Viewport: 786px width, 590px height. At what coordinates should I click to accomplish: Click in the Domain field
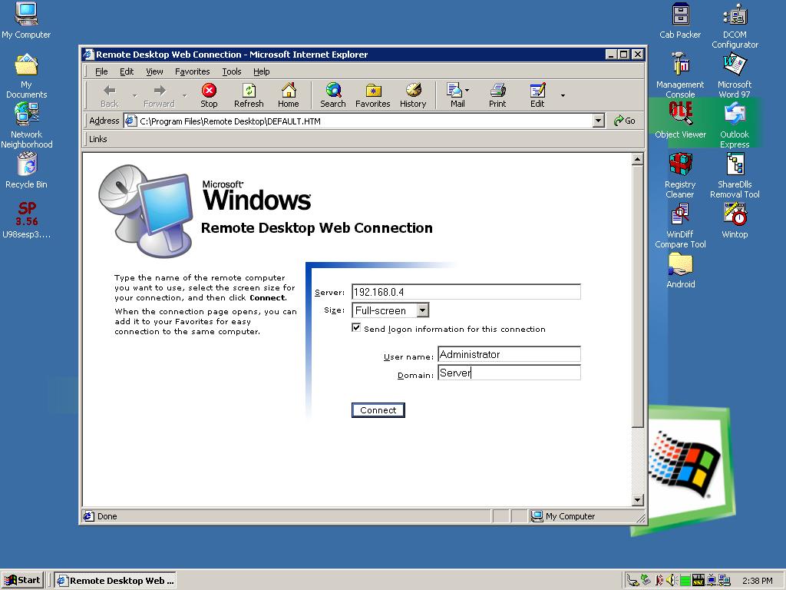510,373
